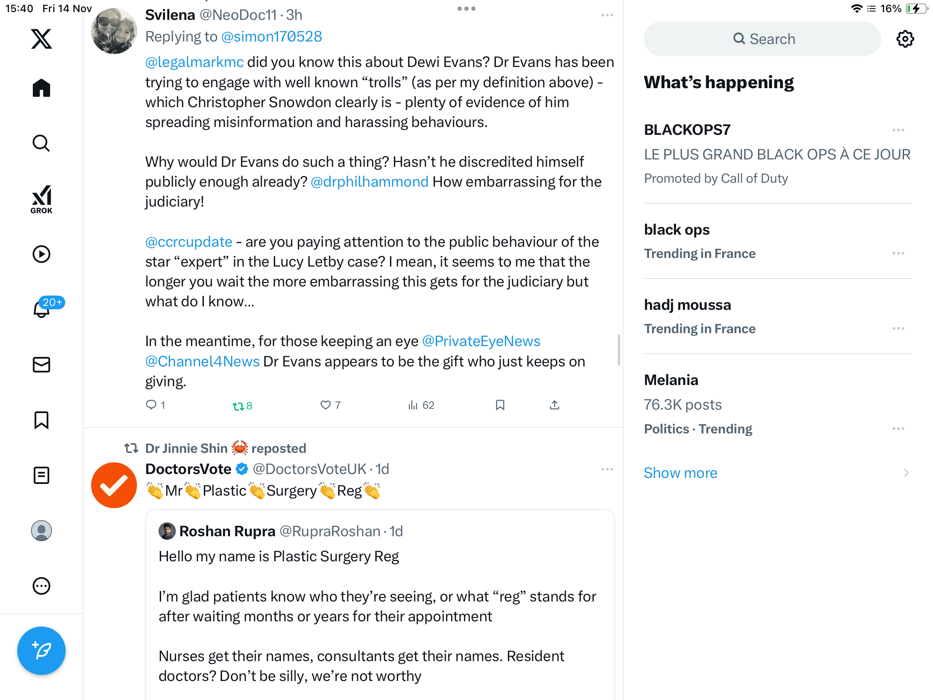Expand options for Melania trend

[x=898, y=429]
